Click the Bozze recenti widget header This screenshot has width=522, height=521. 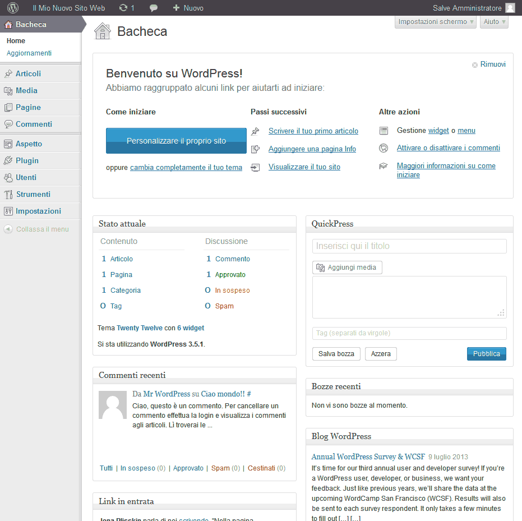[409, 386]
